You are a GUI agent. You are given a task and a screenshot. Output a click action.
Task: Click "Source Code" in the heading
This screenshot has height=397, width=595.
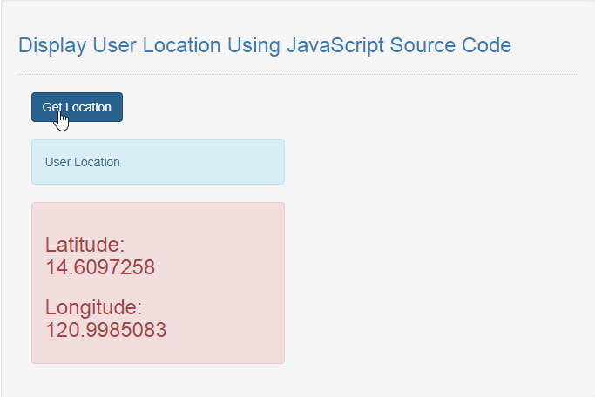[450, 45]
